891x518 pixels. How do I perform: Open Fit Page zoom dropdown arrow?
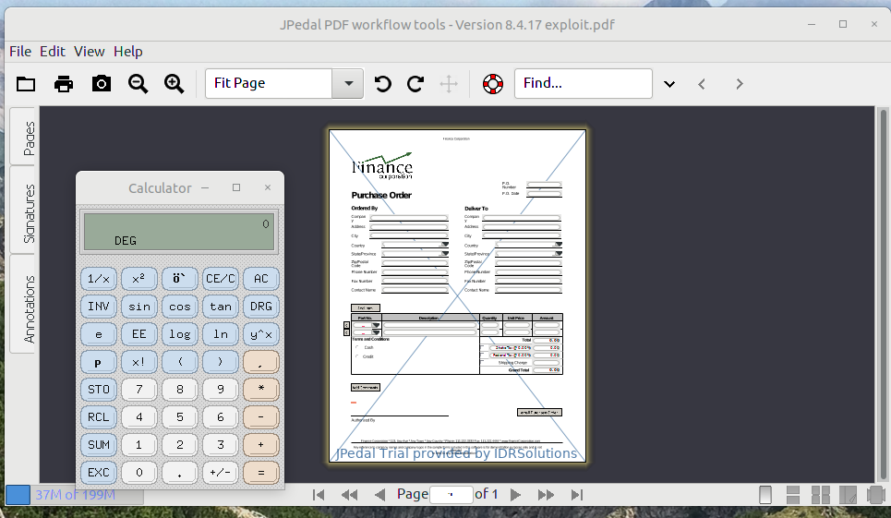(348, 83)
